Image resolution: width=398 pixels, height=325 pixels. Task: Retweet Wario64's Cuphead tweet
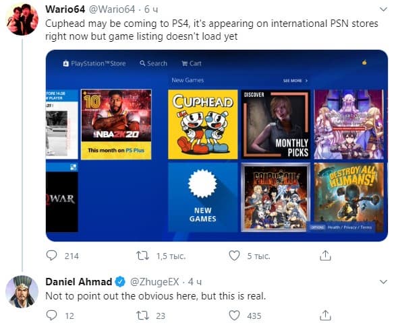(x=142, y=256)
